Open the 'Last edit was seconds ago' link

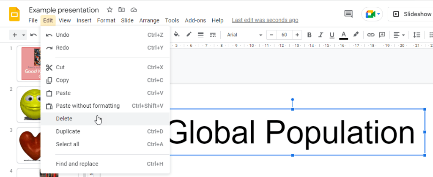[x=265, y=20]
